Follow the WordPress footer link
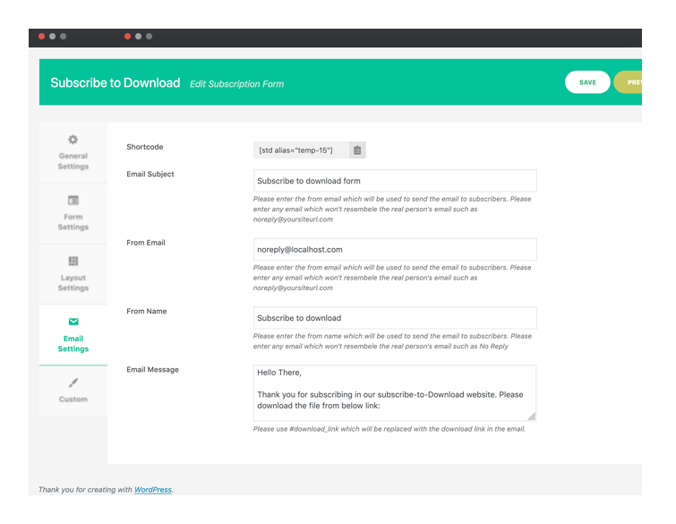The image size is (676, 524). 152,490
